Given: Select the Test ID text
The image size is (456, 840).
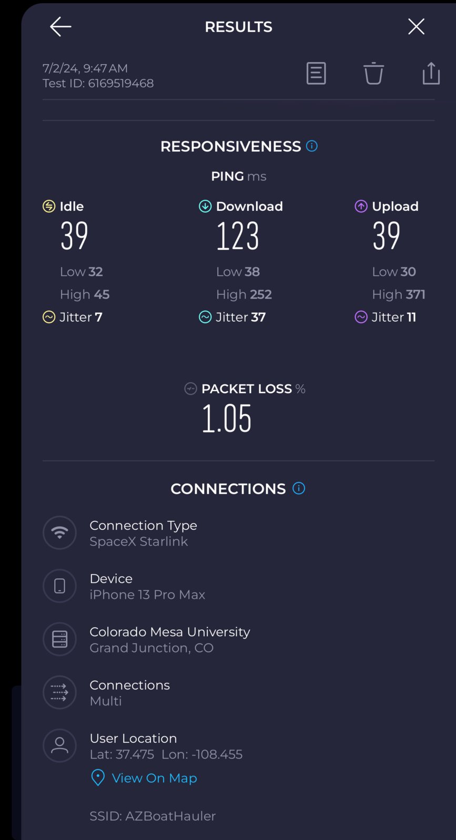Looking at the screenshot, I should [98, 83].
